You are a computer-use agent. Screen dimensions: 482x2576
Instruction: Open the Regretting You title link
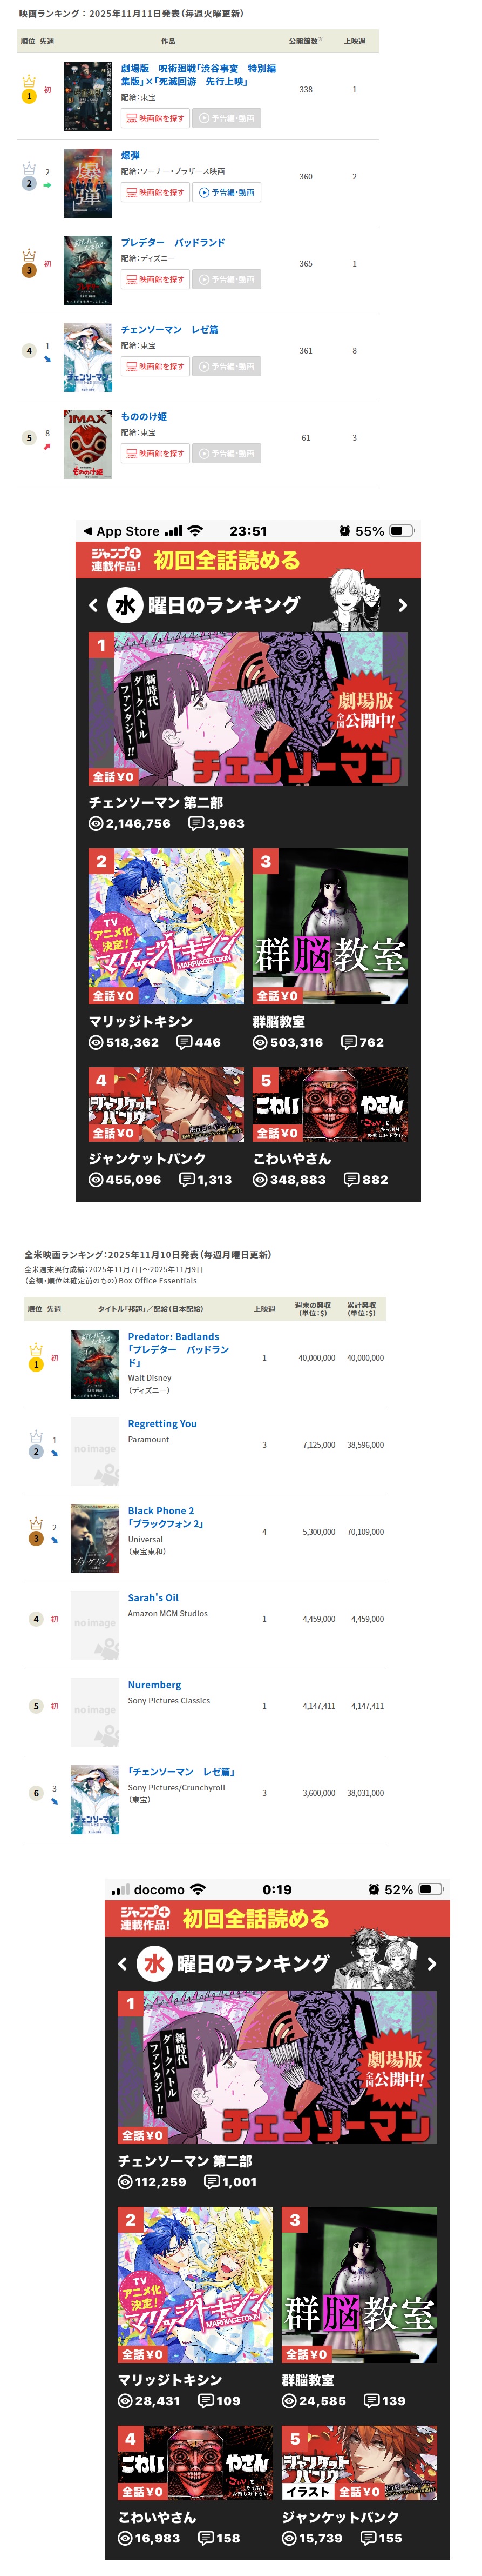pos(162,1423)
